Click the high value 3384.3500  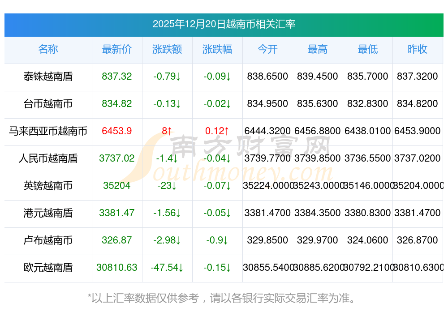(x=318, y=213)
